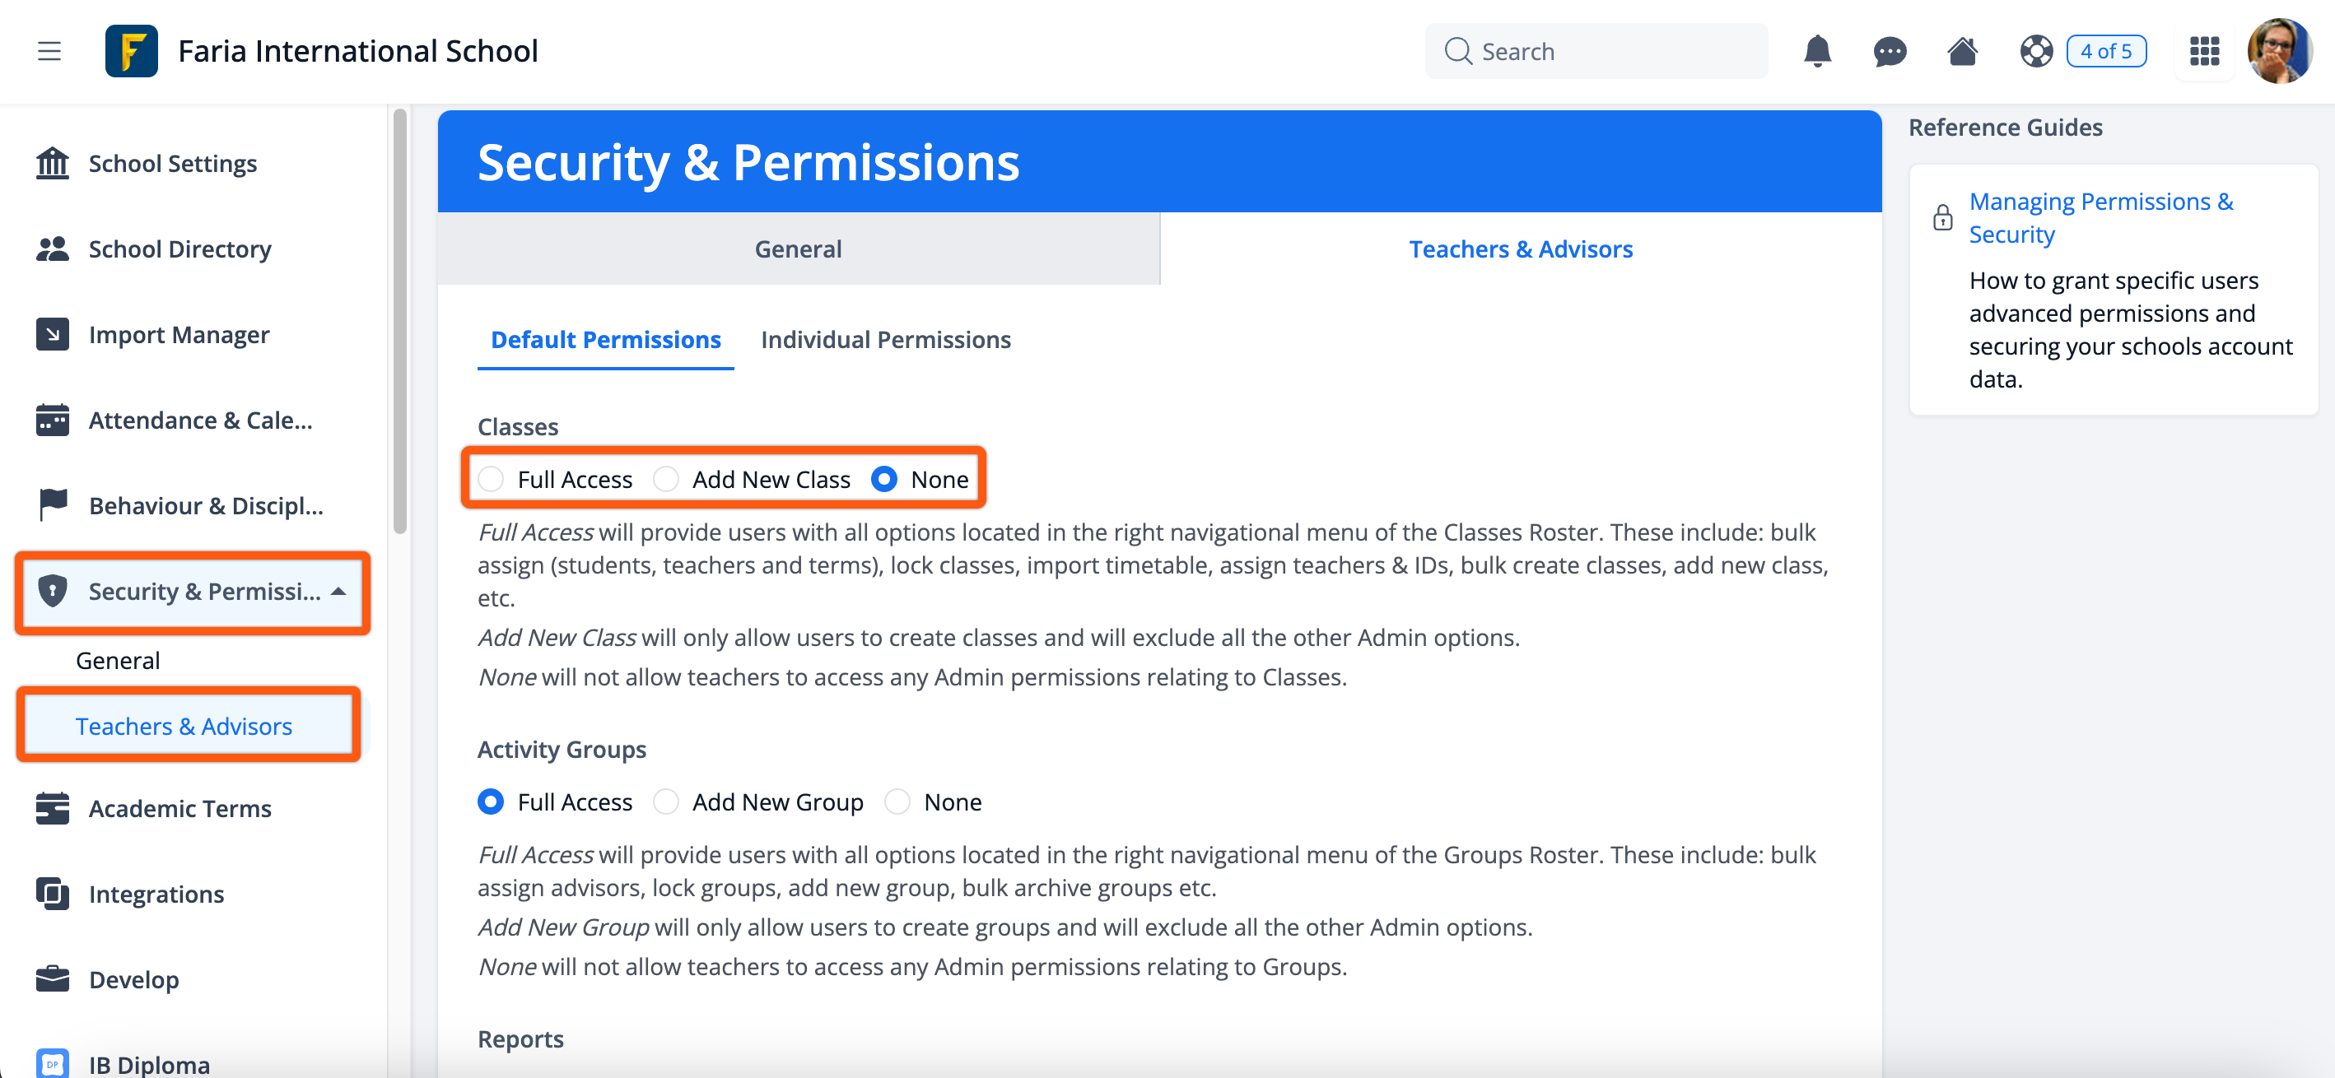
Task: Click the sidebar vertical scrollbar
Action: tap(400, 321)
